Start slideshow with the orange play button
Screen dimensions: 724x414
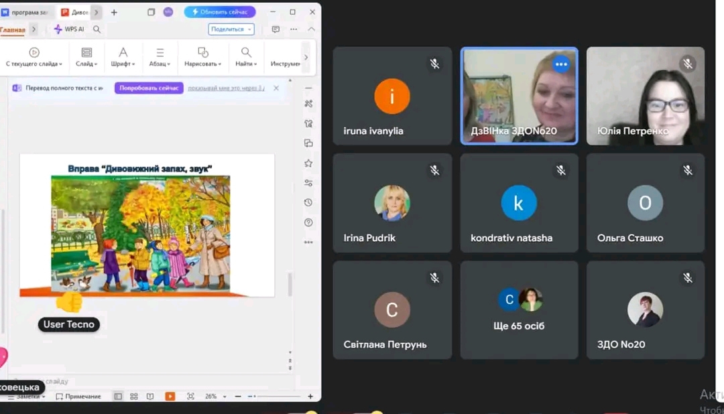[170, 397]
